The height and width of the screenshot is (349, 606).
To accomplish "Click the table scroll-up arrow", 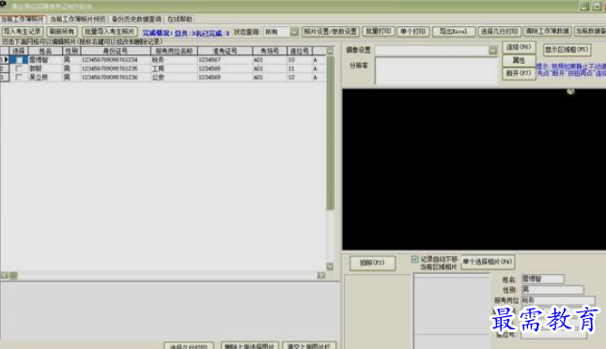I will (330, 51).
